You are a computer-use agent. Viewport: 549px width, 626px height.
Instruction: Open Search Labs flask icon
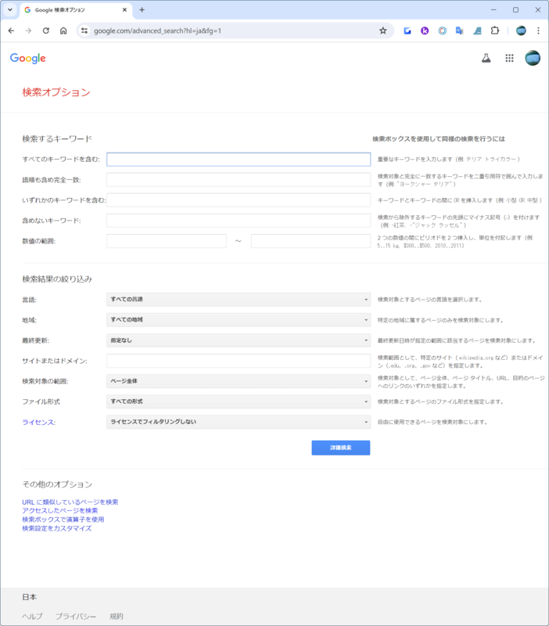486,58
